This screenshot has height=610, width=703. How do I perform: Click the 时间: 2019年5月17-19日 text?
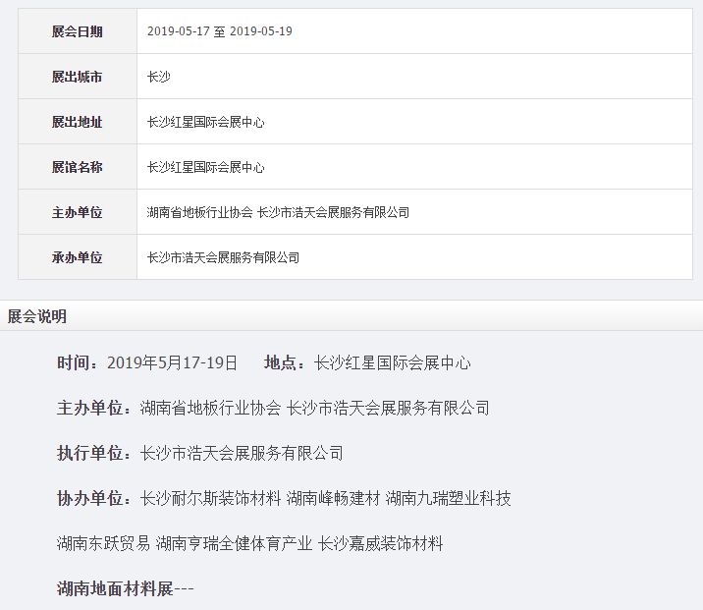pyautogui.click(x=147, y=362)
